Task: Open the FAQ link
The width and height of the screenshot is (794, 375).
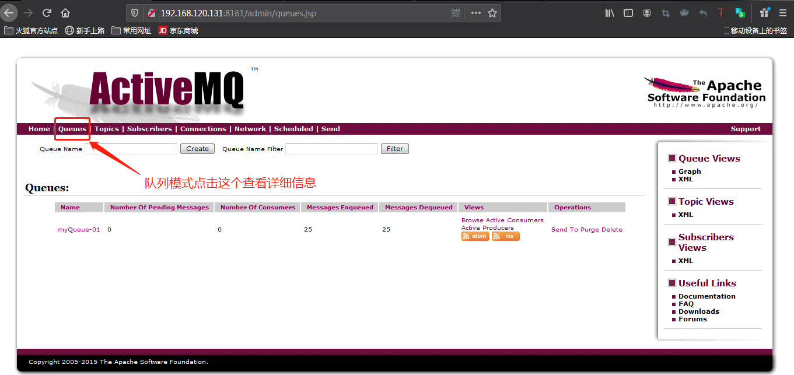Action: tap(686, 304)
